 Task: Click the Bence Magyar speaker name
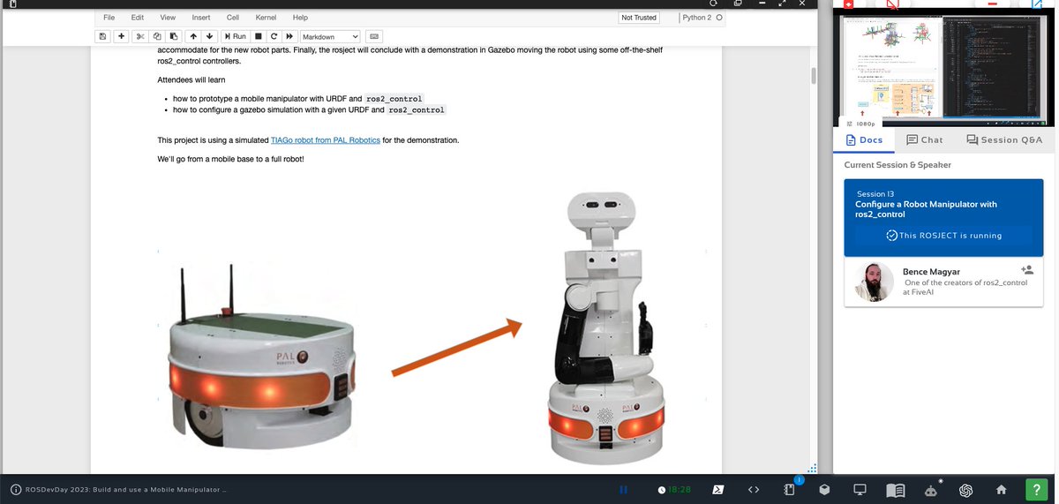point(931,271)
